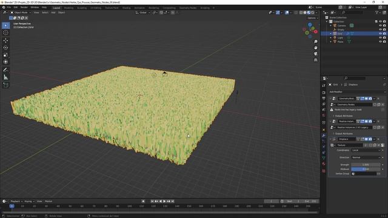
Task: Open the viewport Options dropdown
Action: pyautogui.click(x=313, y=18)
